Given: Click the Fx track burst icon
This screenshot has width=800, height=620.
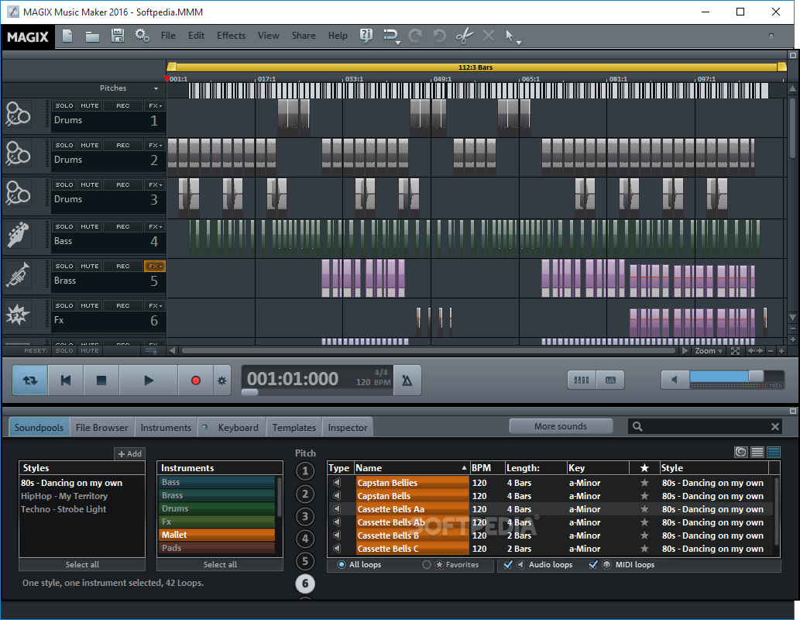Looking at the screenshot, I should tap(19, 314).
